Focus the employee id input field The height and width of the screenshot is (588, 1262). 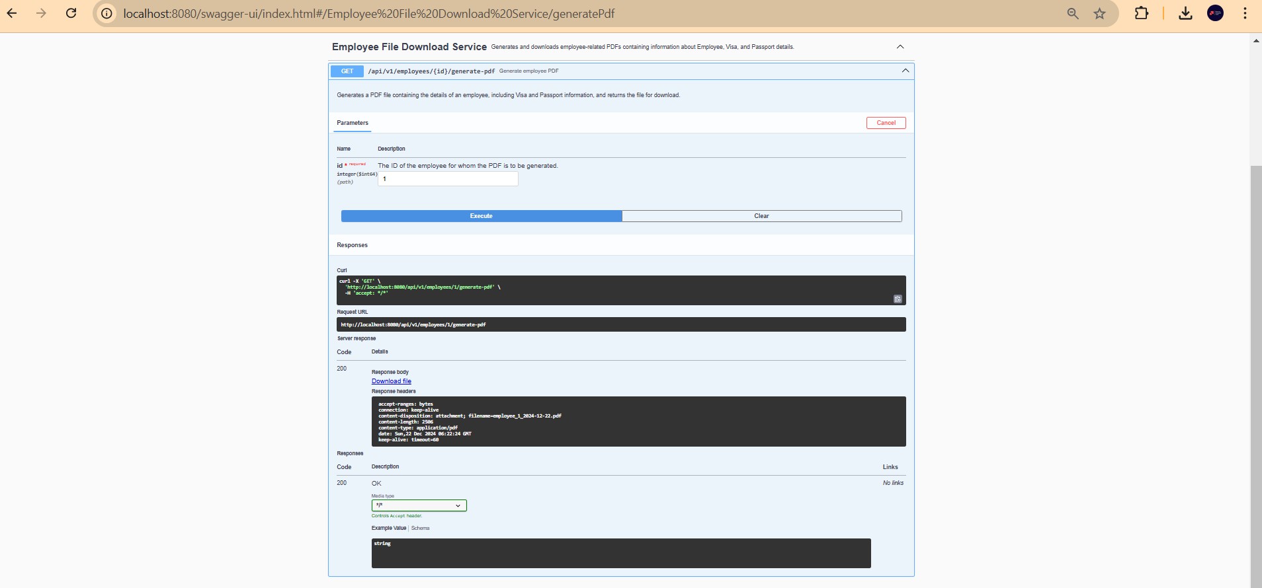(x=448, y=178)
